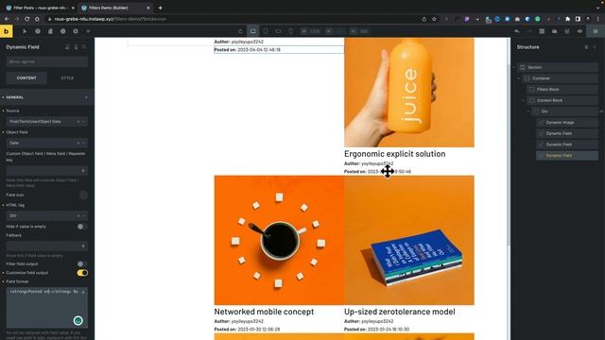
Task: Collapse the Content Block tree node arrow
Action: click(524, 101)
